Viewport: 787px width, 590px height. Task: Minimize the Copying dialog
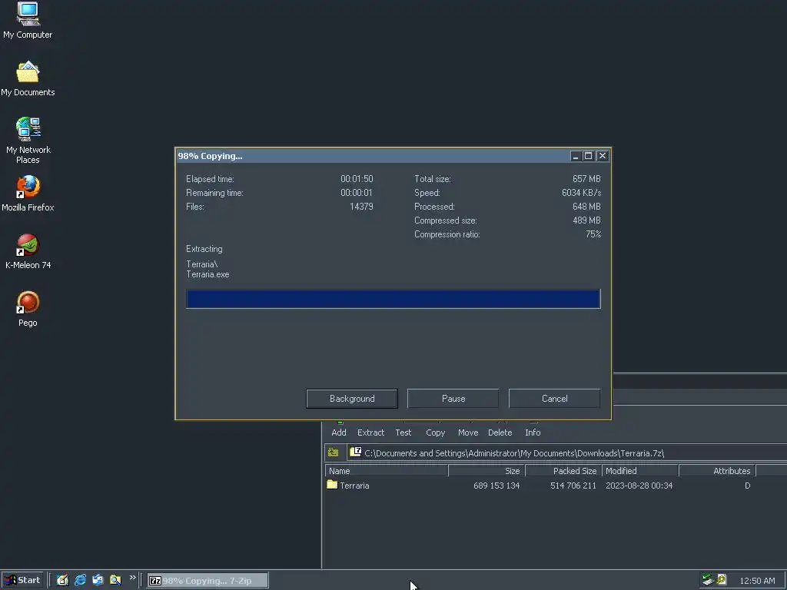point(575,156)
